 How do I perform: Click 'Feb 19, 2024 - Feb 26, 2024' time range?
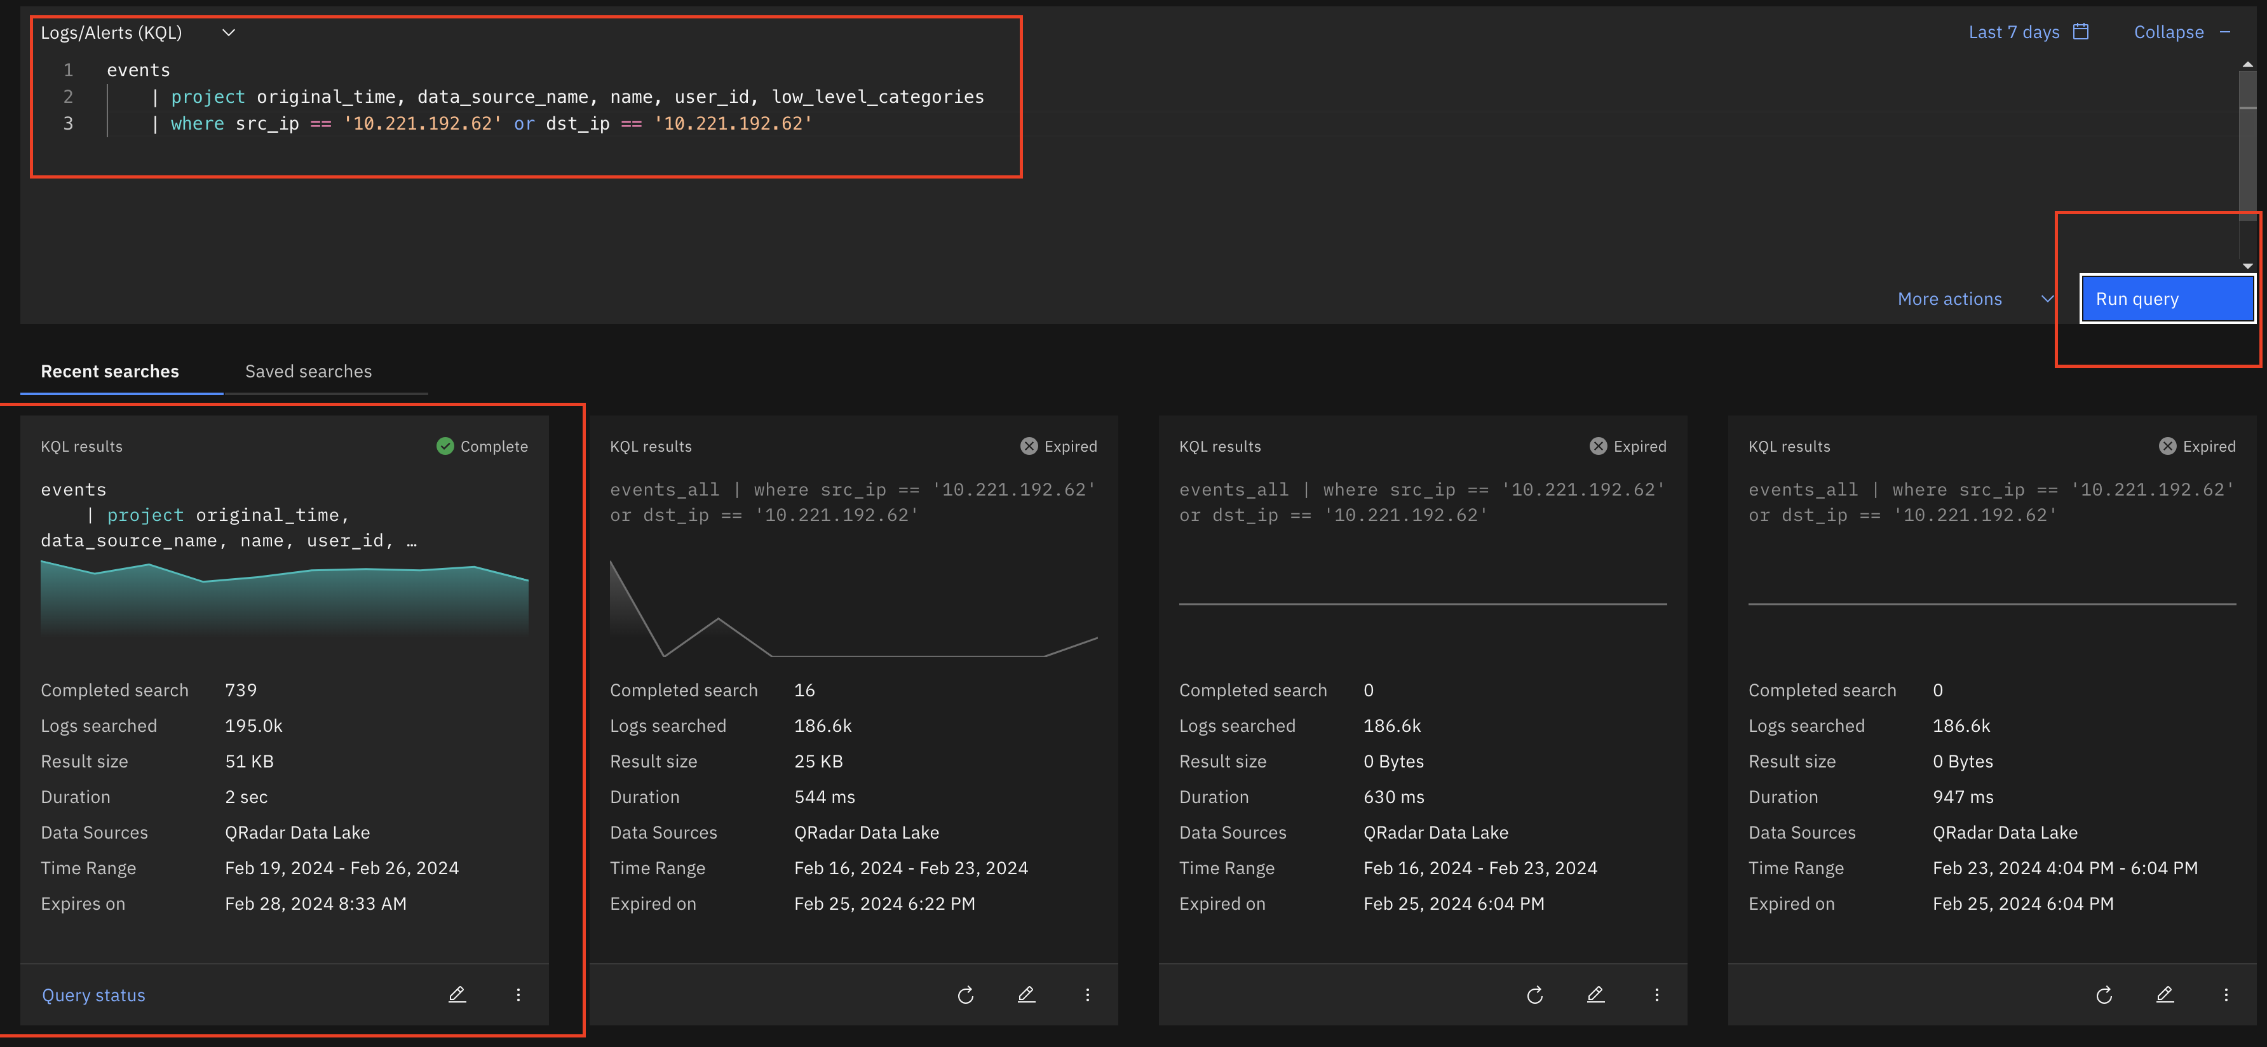(341, 868)
